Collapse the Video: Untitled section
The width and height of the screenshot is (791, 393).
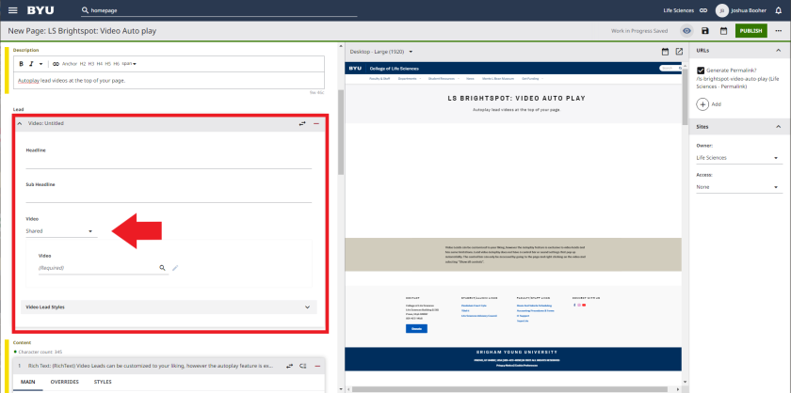(x=19, y=123)
